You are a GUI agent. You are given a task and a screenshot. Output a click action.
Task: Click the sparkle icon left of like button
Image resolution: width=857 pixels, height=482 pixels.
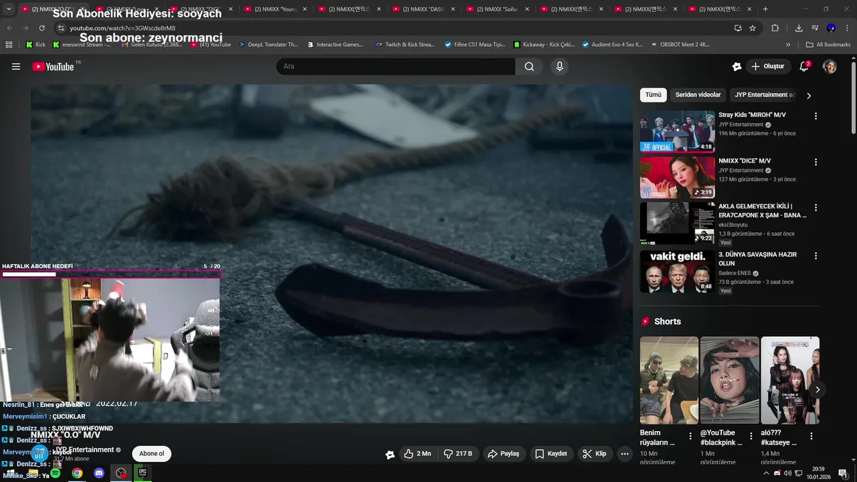coord(390,455)
